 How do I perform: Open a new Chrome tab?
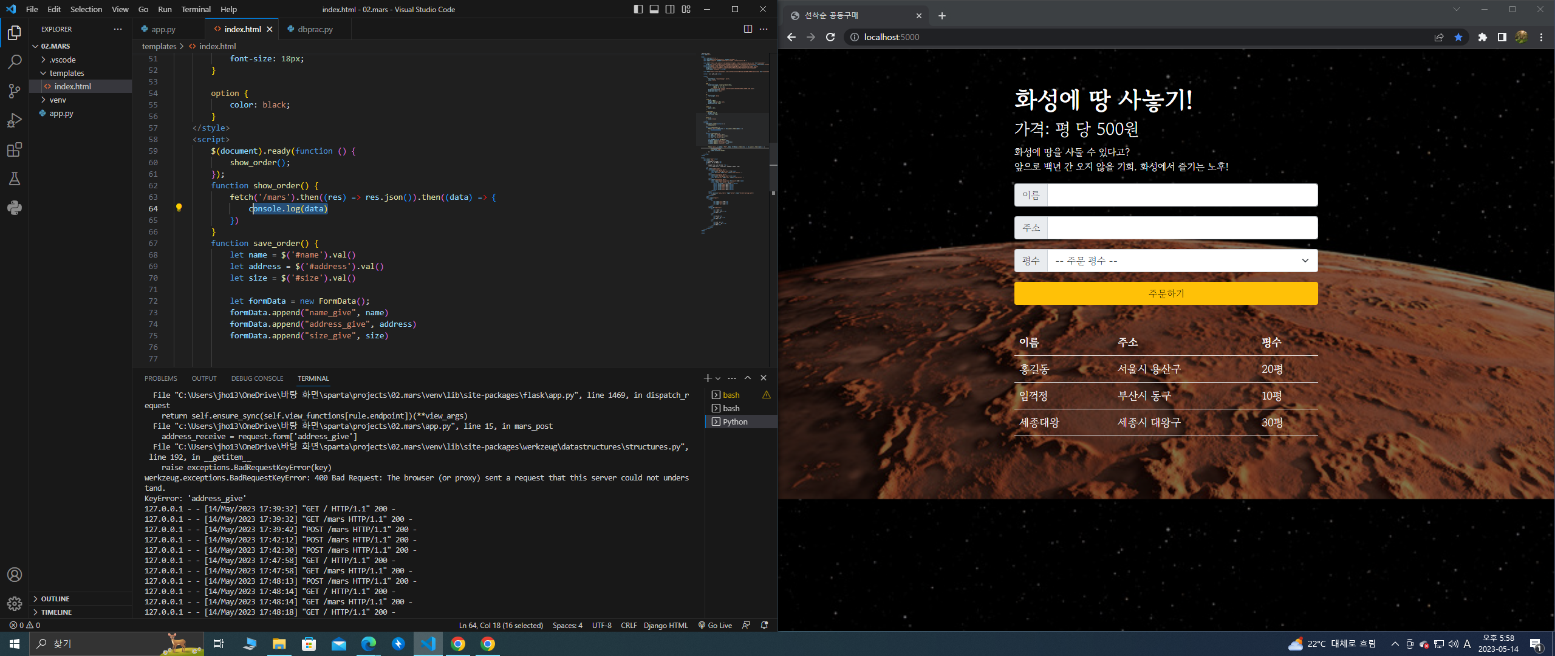click(x=942, y=16)
